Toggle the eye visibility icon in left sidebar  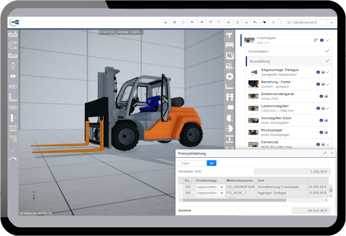coord(13,76)
